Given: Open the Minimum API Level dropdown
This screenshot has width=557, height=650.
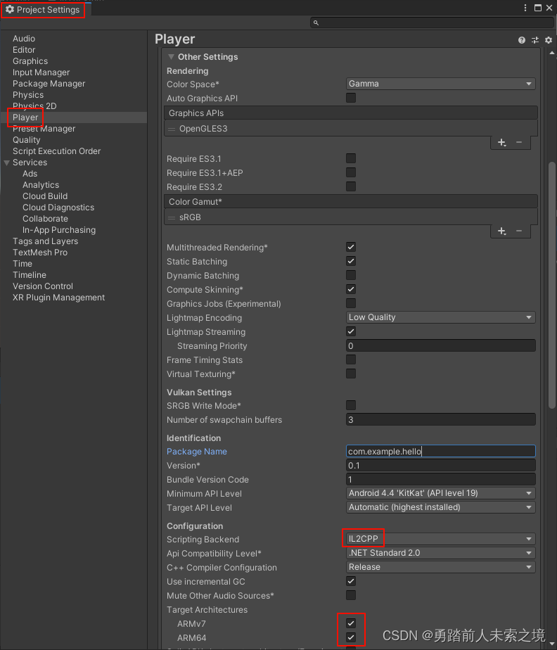Looking at the screenshot, I should pos(440,493).
